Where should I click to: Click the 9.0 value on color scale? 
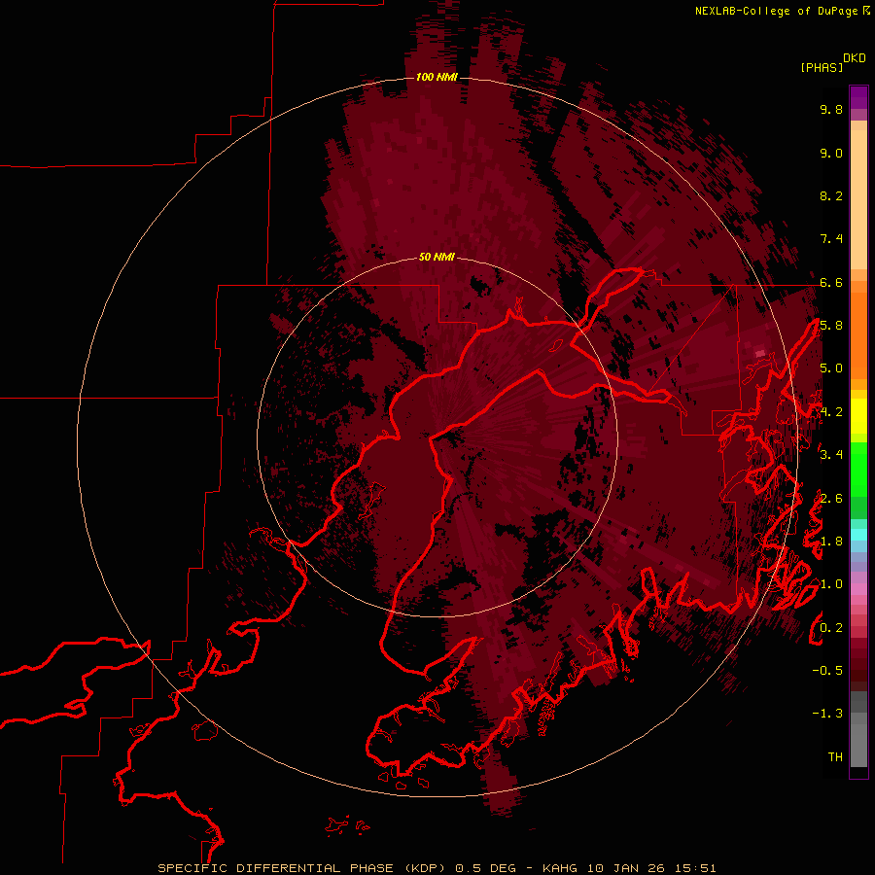pyautogui.click(x=831, y=153)
